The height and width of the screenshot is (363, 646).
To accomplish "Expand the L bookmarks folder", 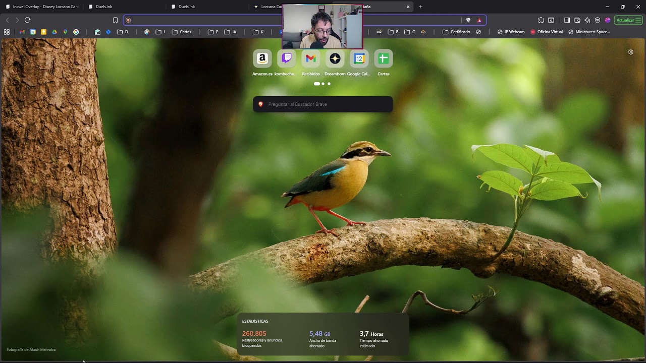I will click(x=161, y=32).
